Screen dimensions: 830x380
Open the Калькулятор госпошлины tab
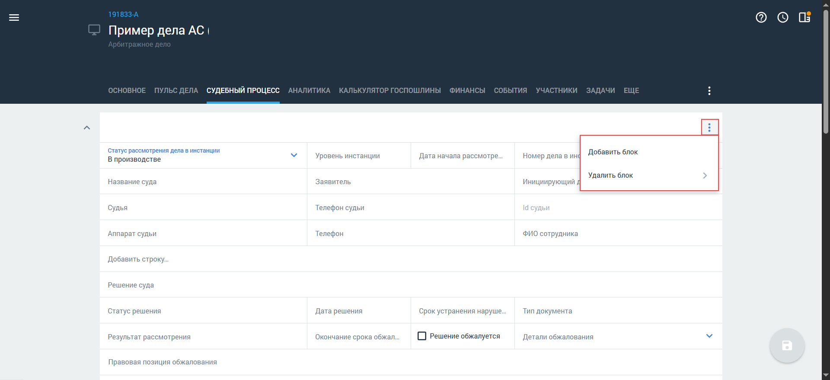pos(389,91)
